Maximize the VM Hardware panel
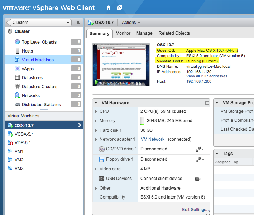The height and width of the screenshot is (215, 254). coord(207,103)
